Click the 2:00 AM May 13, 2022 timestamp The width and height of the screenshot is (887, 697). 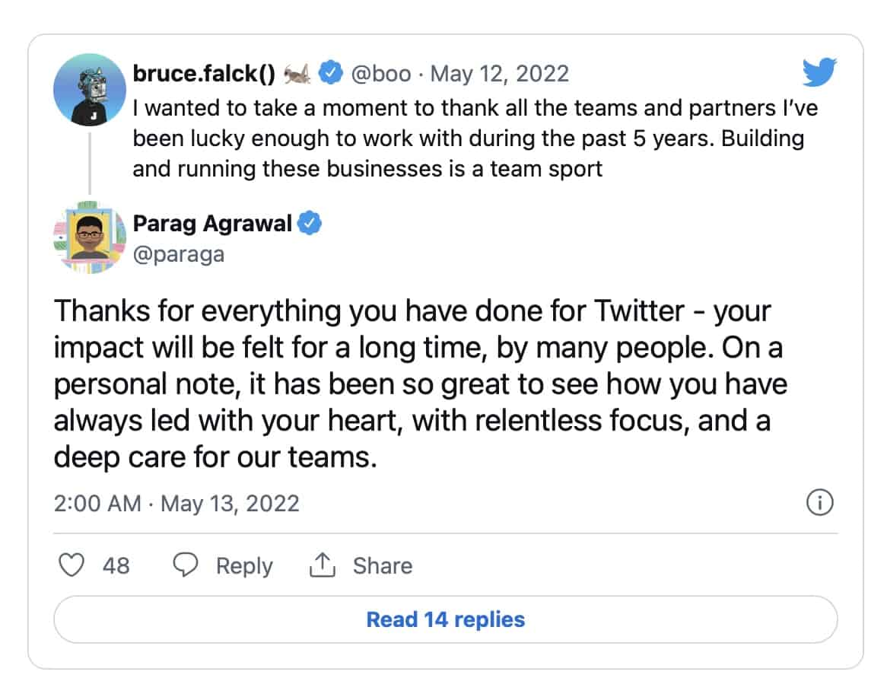(176, 503)
